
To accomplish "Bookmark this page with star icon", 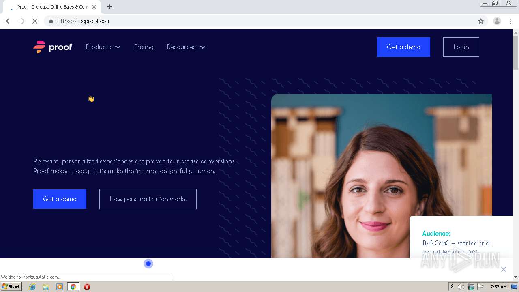I will click(481, 21).
